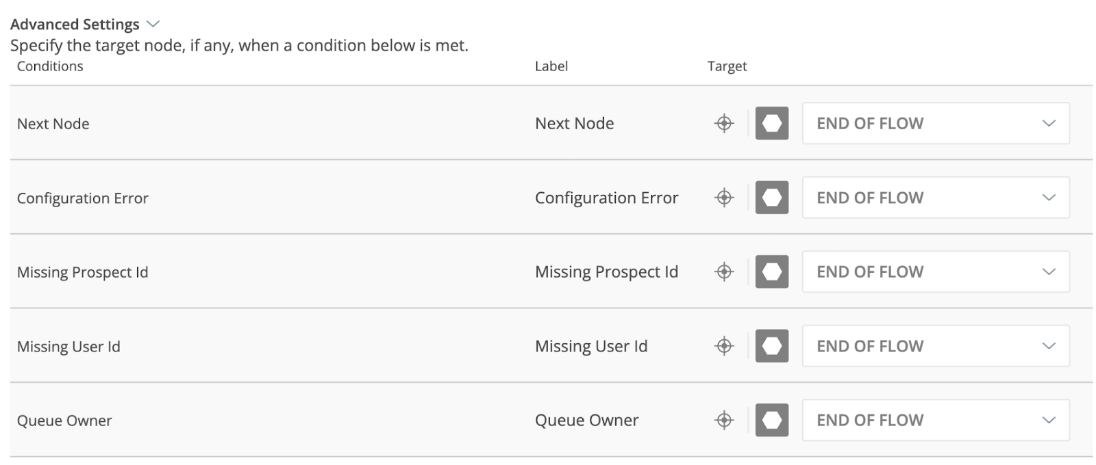Collapse the Advanced Settings section
The image size is (1096, 465).
tap(153, 24)
